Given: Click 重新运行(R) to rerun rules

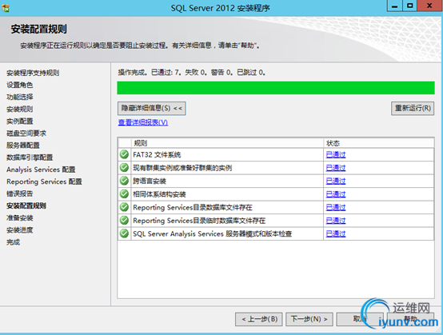Looking at the screenshot, I should 413,108.
